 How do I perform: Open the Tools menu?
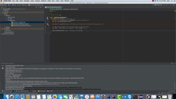click(57, 1)
